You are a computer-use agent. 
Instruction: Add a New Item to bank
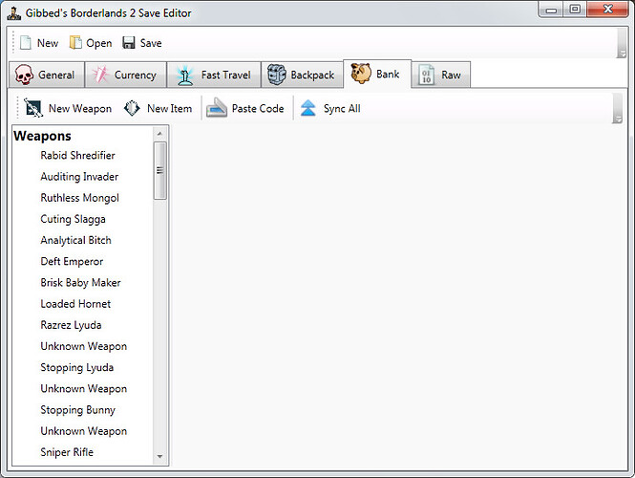tap(133, 108)
